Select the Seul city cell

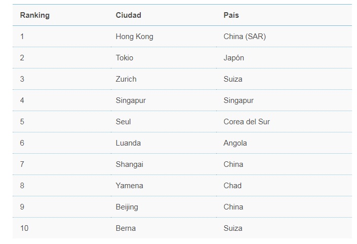(x=123, y=122)
